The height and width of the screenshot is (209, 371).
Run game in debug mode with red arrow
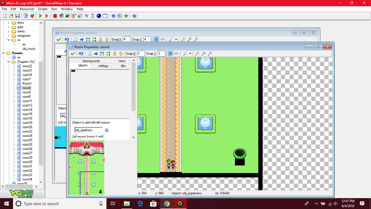coord(47,16)
